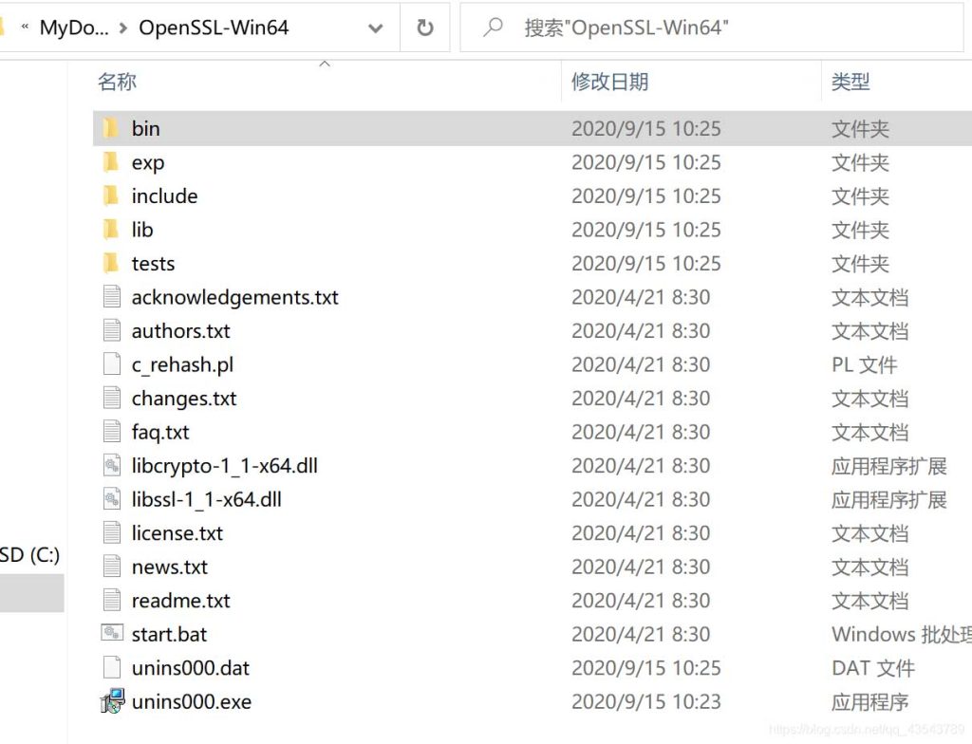This screenshot has height=744, width=972.
Task: Click the 类型 column header
Action: click(x=850, y=83)
